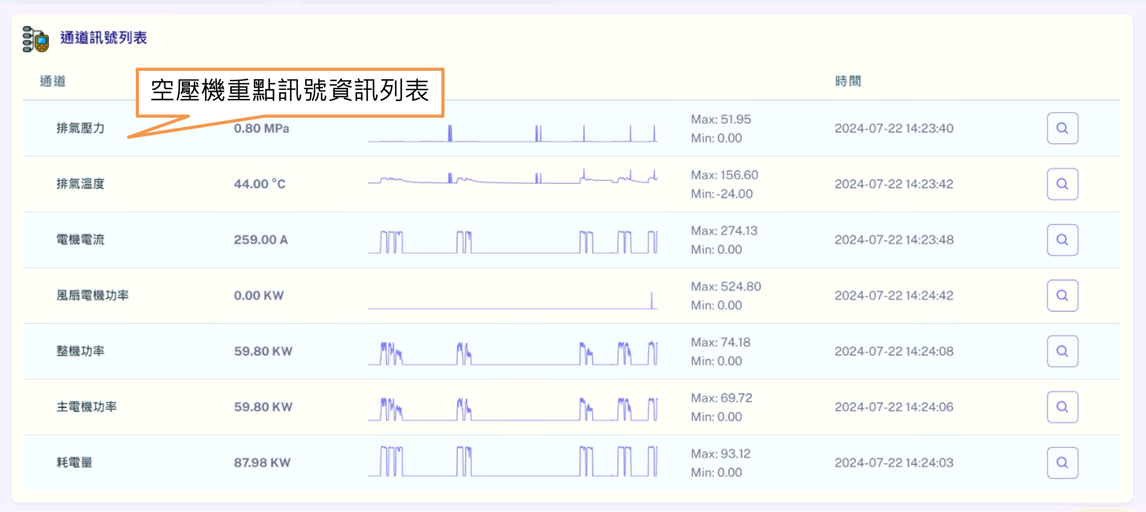The image size is (1146, 512).
Task: Select the 主電機功率 channel name
Action: tap(86, 406)
